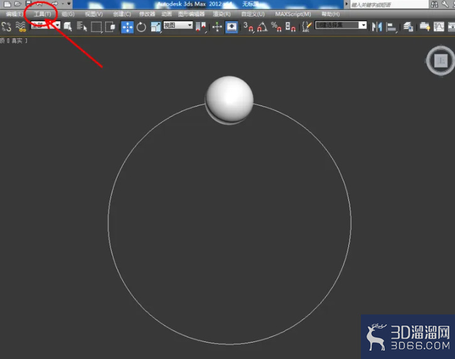Open the quick access toolbar customize arrow

69,4
